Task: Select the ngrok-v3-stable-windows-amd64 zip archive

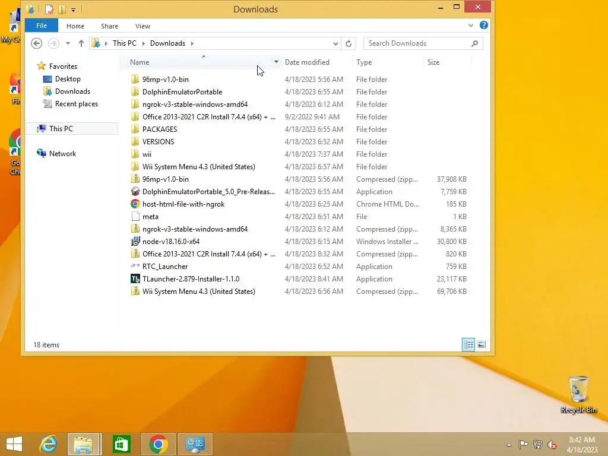Action: [x=195, y=229]
